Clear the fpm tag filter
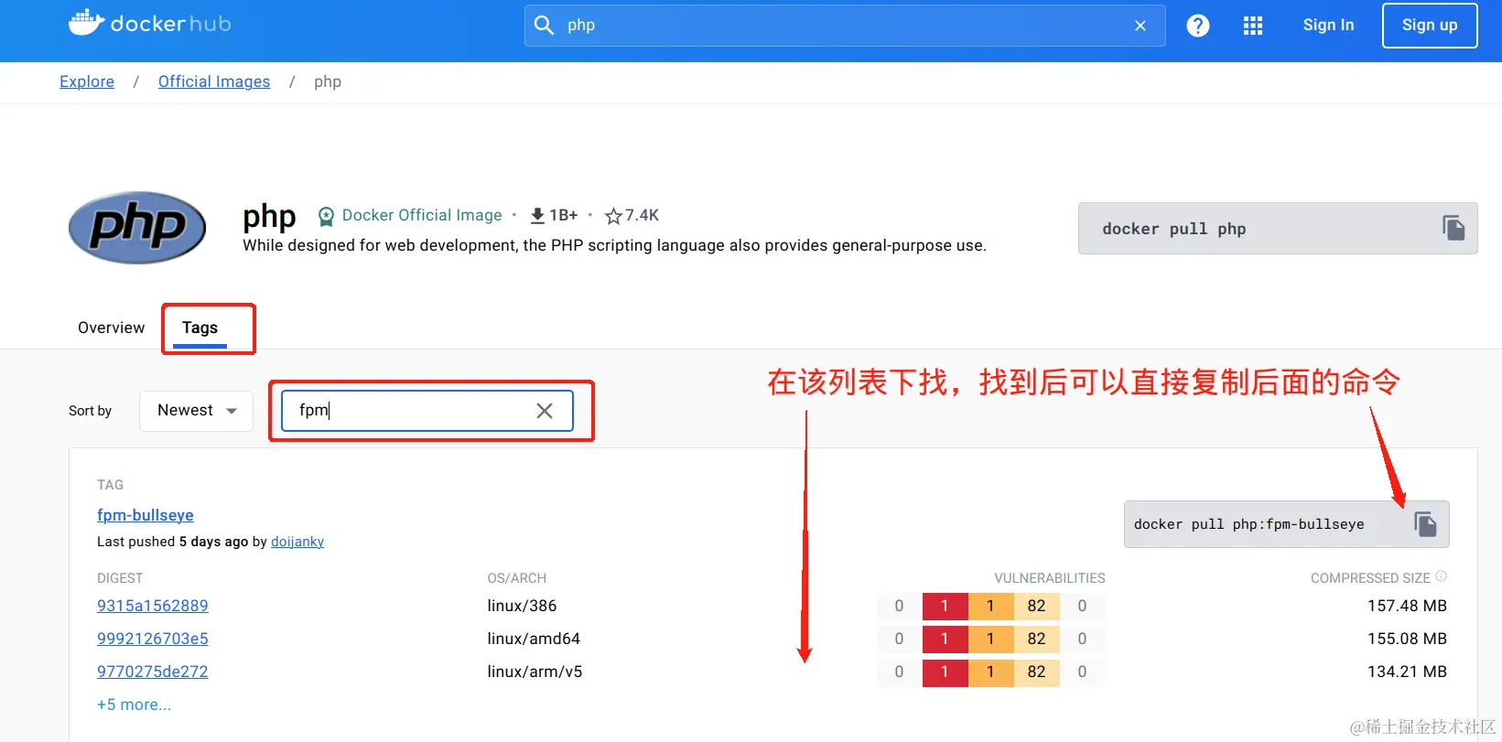Screen dimensions: 1502x742 pos(545,411)
